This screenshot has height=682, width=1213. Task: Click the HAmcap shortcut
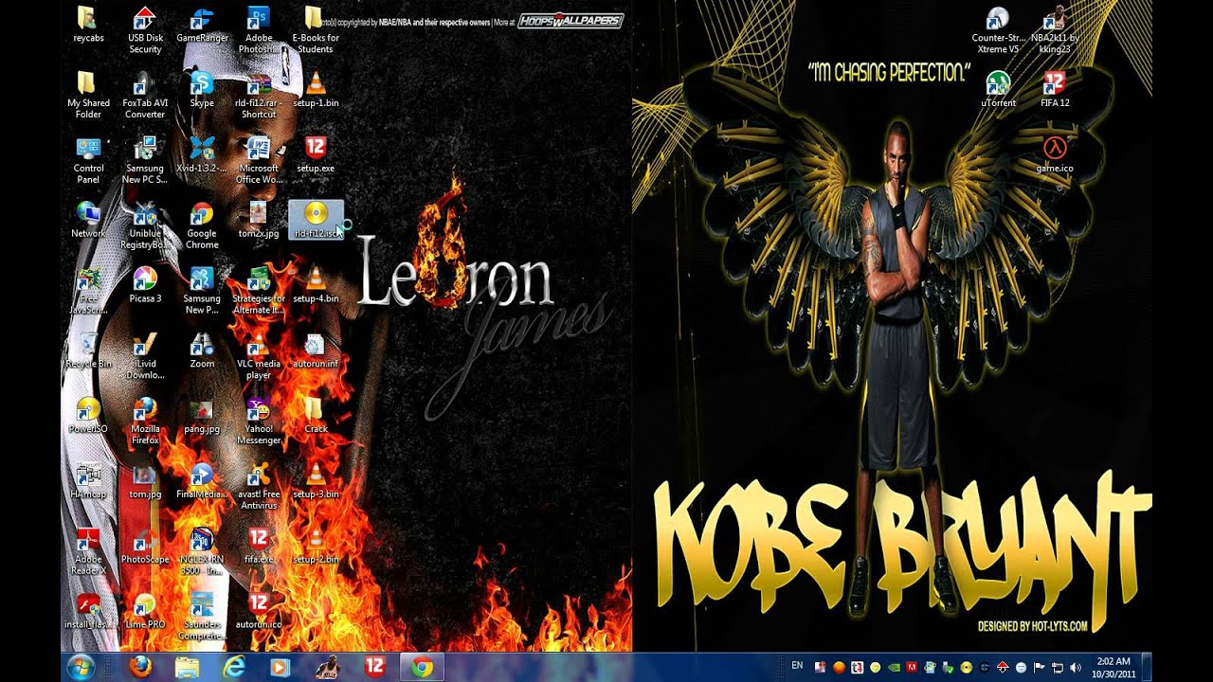point(88,481)
